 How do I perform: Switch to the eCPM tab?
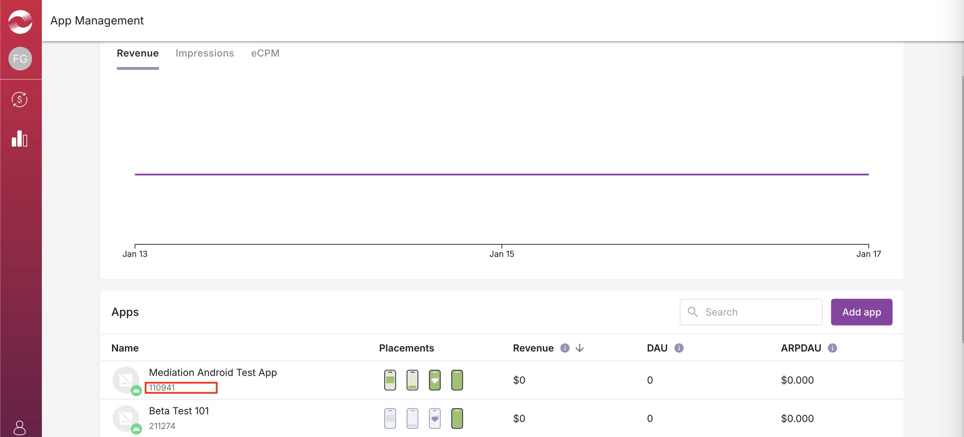coord(265,53)
